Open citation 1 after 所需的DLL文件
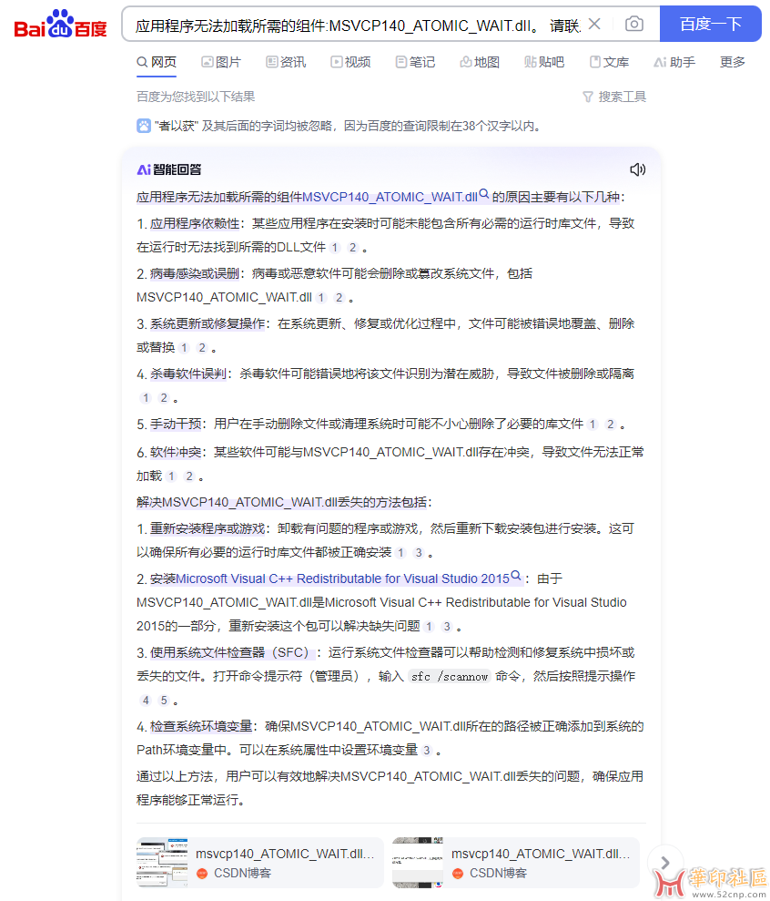 pos(335,248)
